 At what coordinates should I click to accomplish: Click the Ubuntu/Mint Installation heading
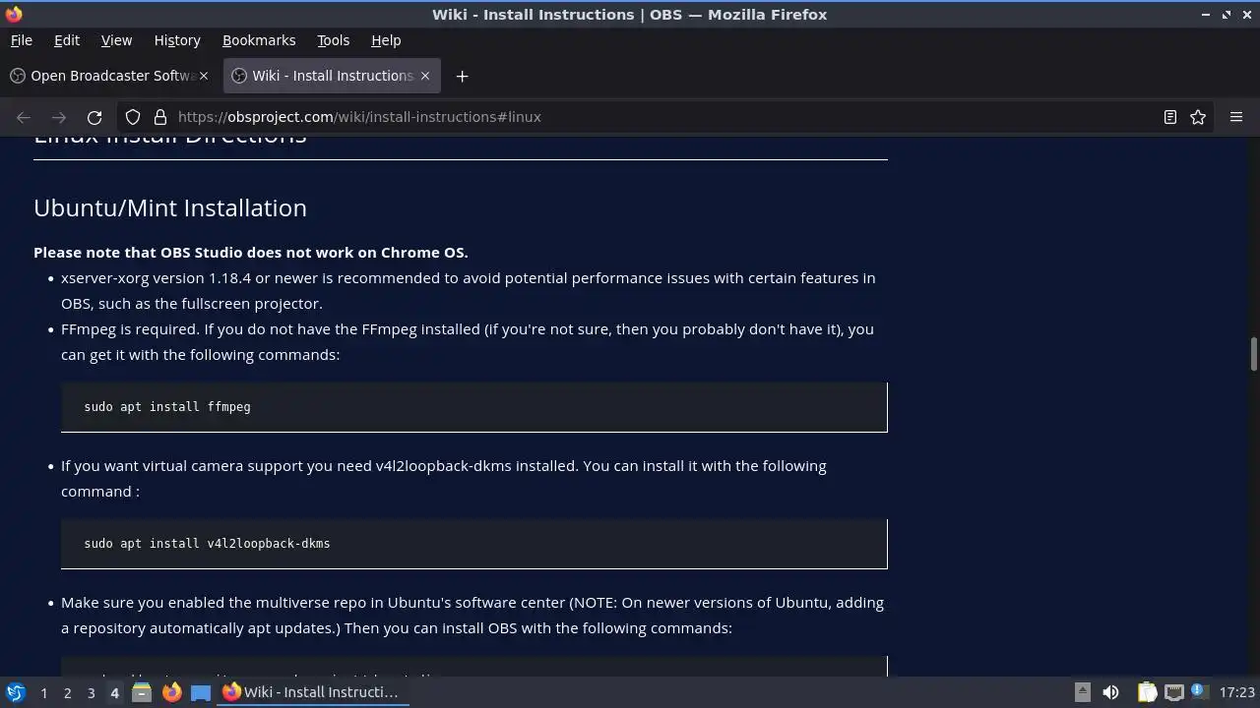170,208
